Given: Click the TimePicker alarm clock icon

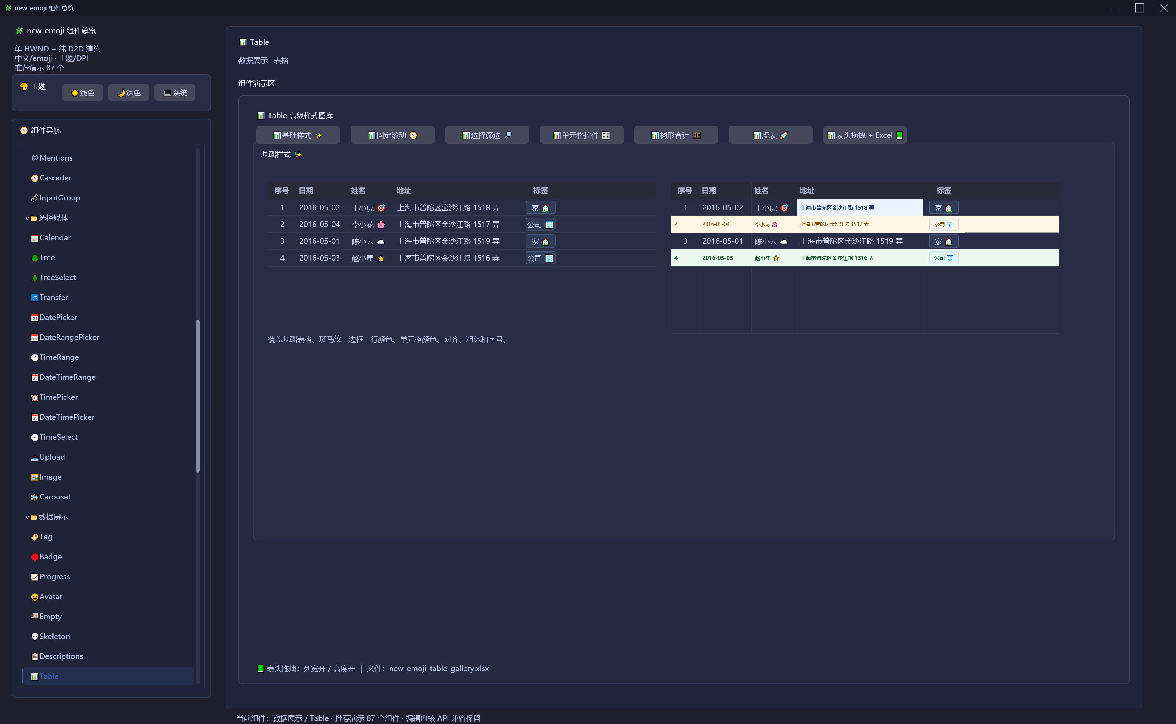Looking at the screenshot, I should coord(35,397).
